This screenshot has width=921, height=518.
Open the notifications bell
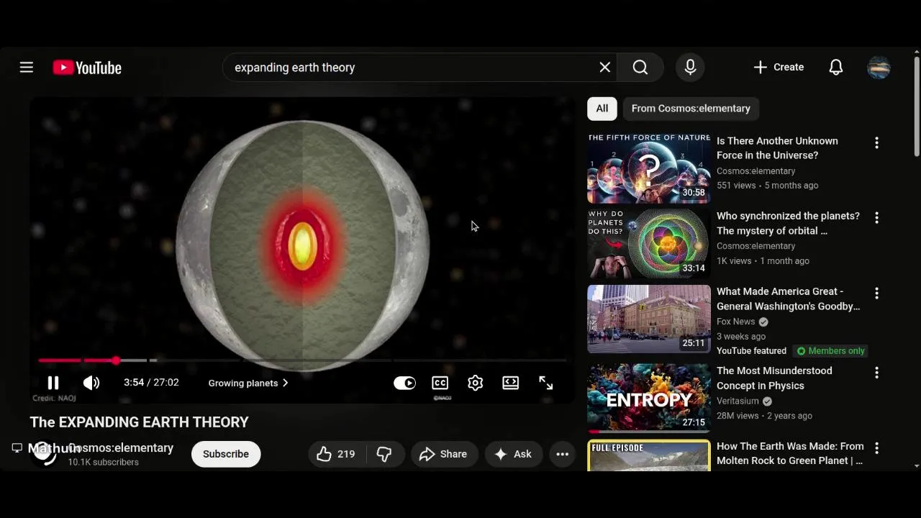[836, 67]
